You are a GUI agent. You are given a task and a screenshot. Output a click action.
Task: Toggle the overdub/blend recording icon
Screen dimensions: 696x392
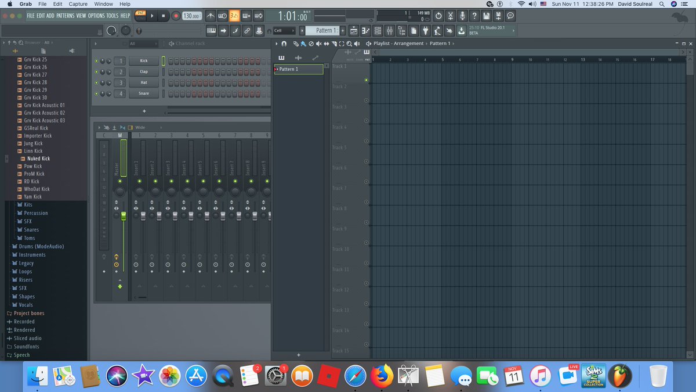click(246, 16)
